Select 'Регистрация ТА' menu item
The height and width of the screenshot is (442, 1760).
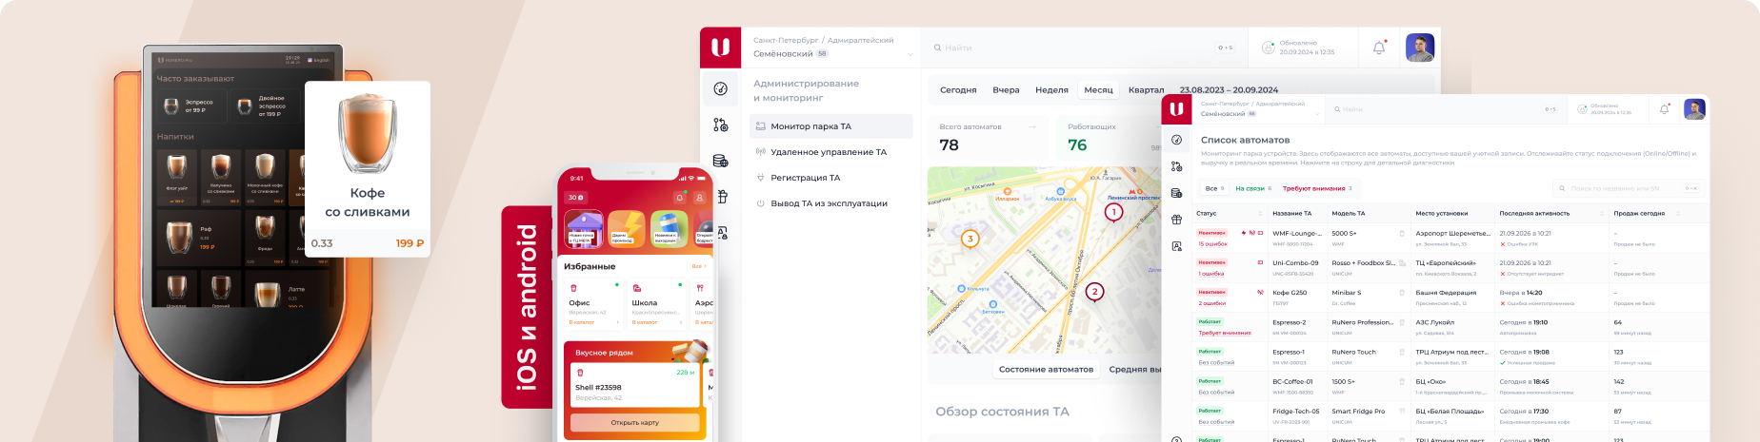click(x=799, y=178)
